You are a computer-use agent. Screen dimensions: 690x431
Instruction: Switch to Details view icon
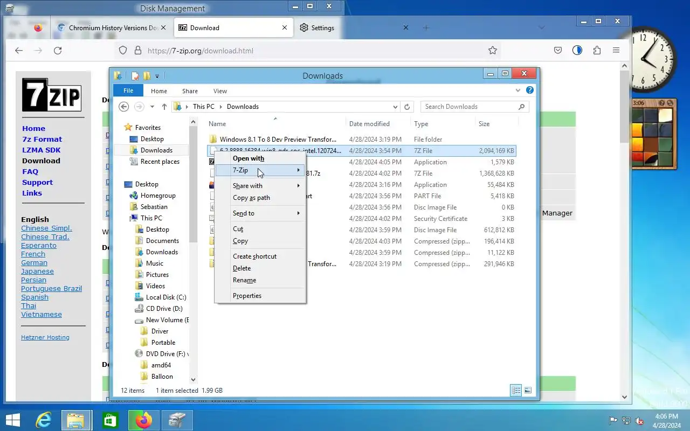pyautogui.click(x=516, y=391)
